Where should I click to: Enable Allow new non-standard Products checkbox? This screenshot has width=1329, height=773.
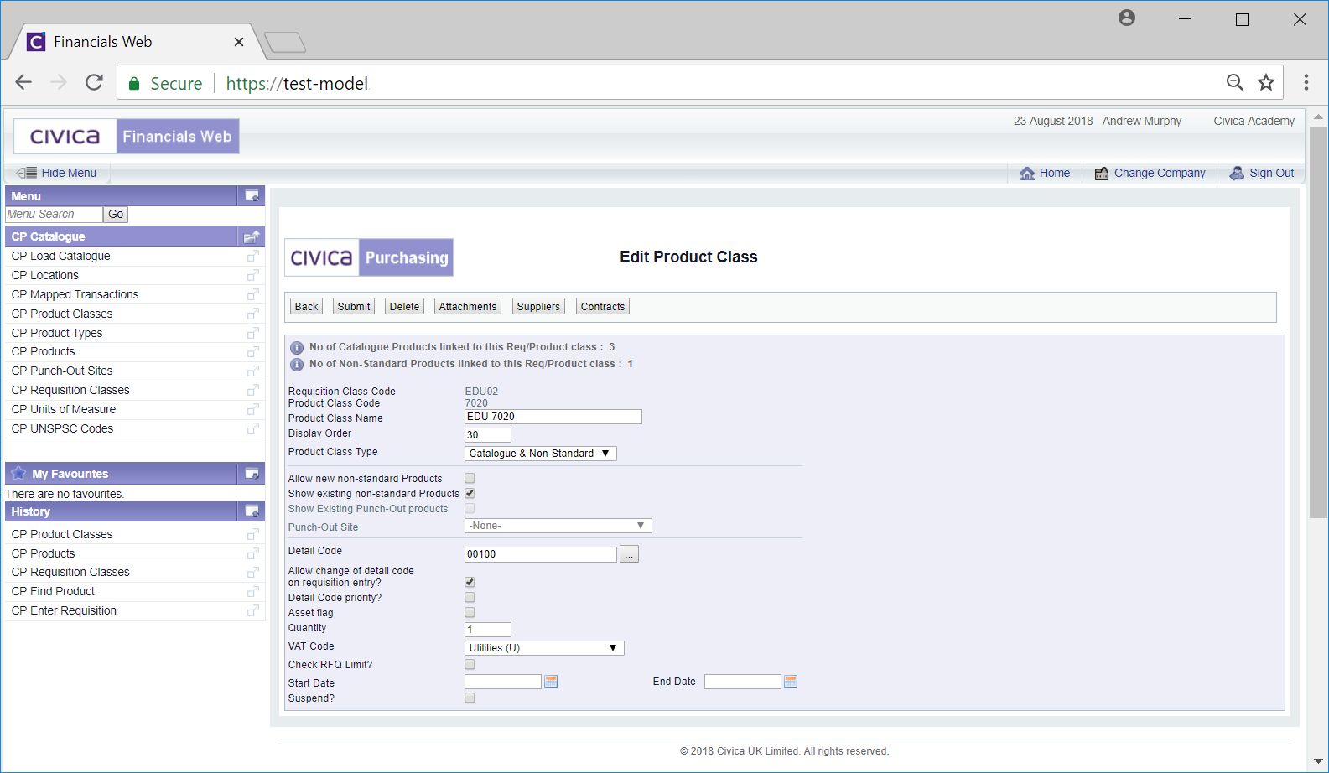[470, 479]
